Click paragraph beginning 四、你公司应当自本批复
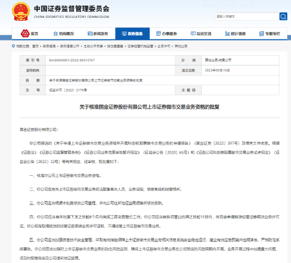Screen dimensions: 291x263 coord(150,221)
